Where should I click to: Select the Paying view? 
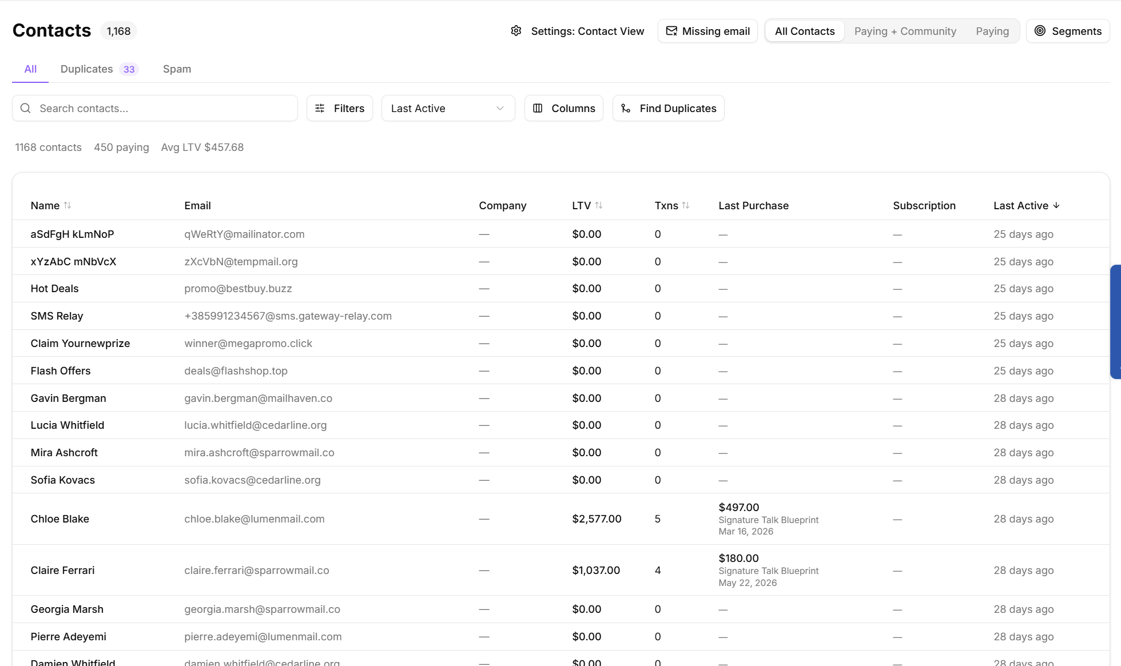992,31
